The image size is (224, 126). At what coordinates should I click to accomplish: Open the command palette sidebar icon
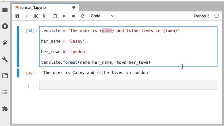tap(5, 43)
